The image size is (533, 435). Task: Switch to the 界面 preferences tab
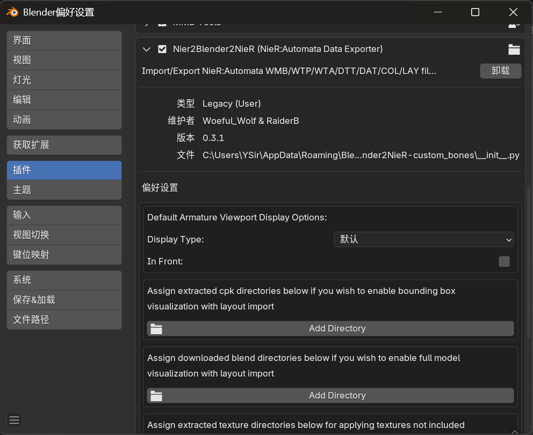click(64, 41)
